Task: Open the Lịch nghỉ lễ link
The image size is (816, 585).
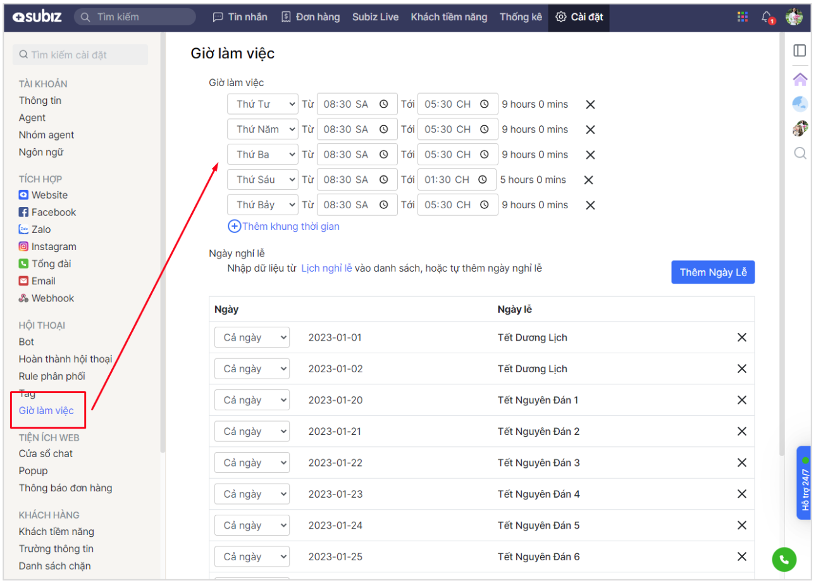Action: click(326, 268)
